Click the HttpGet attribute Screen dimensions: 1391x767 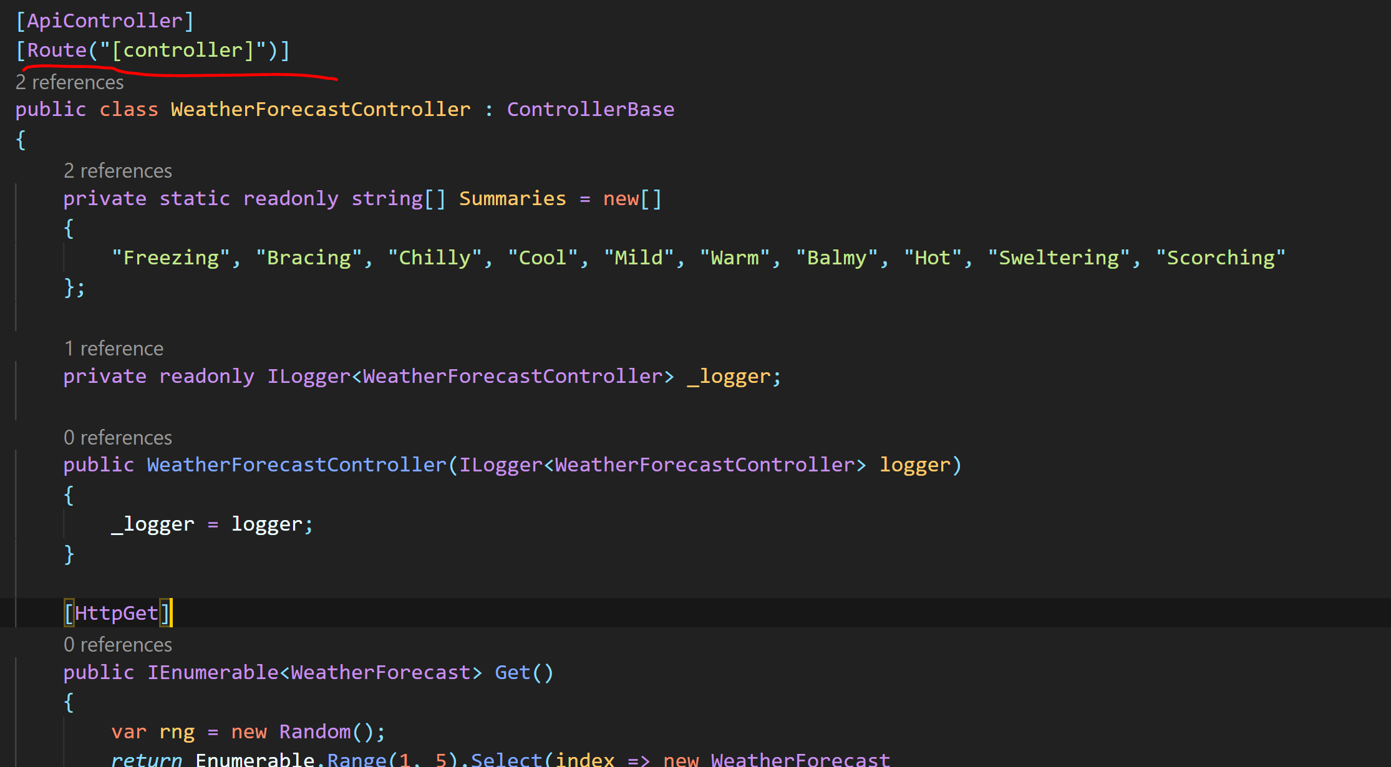tap(116, 613)
